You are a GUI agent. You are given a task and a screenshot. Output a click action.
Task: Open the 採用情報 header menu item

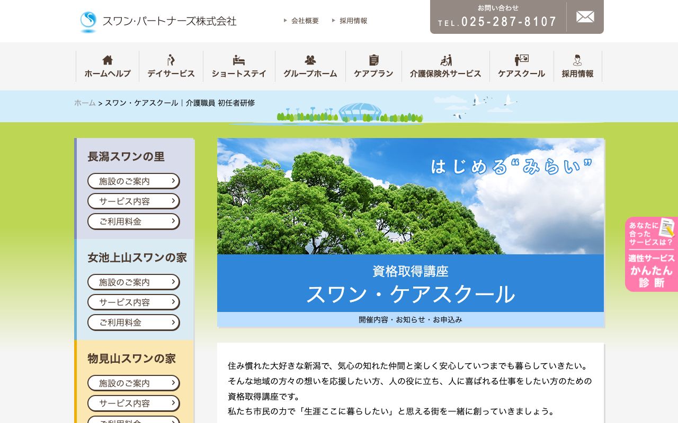(353, 21)
